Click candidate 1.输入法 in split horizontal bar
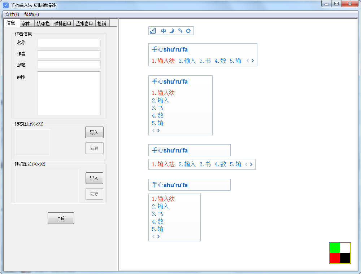Viewport: 361px width, 274px height. [163, 164]
